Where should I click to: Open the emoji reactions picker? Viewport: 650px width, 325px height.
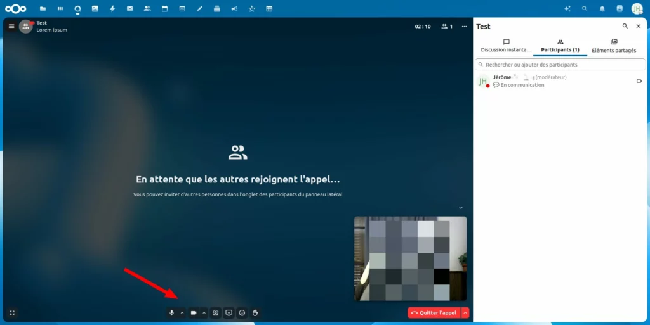tap(242, 313)
